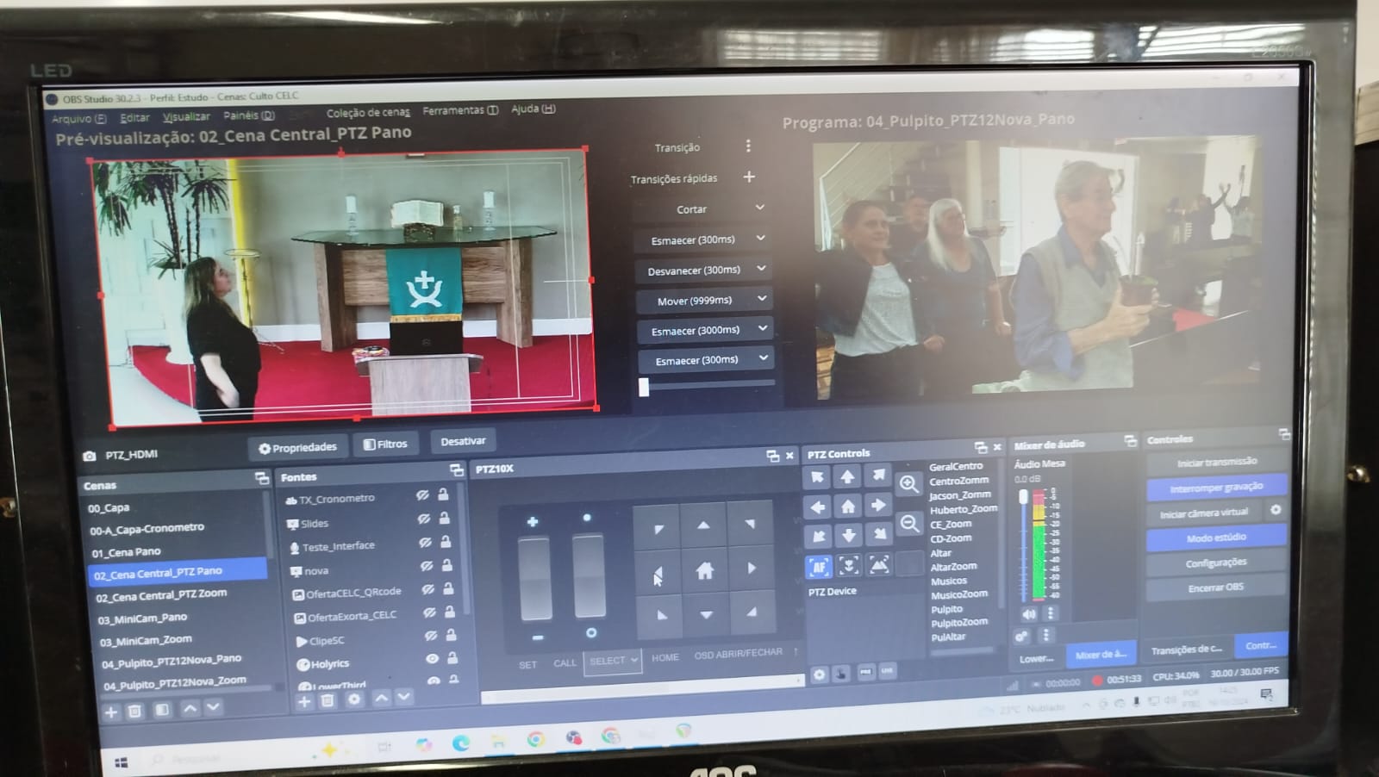Send camera home in PTZ Controls
Image resolution: width=1379 pixels, height=777 pixels.
click(x=848, y=507)
